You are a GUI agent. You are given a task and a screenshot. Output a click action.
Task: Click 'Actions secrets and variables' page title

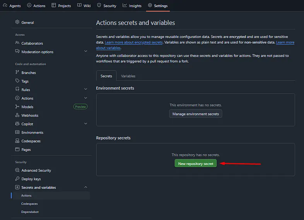coord(135,23)
